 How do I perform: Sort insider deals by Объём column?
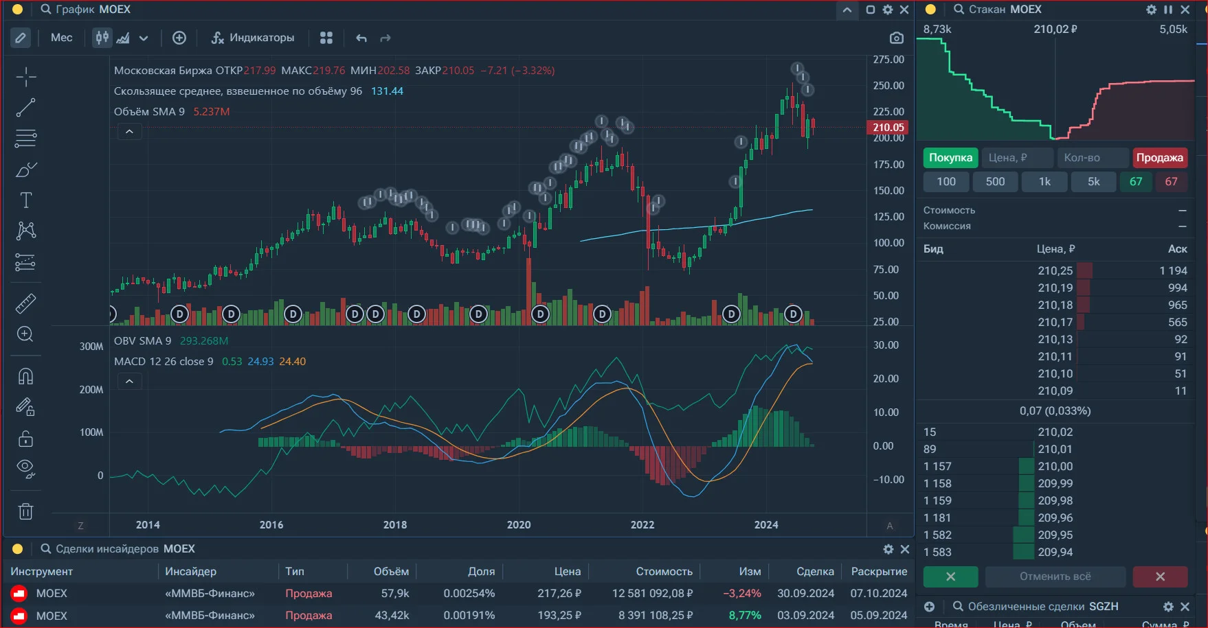(391, 571)
